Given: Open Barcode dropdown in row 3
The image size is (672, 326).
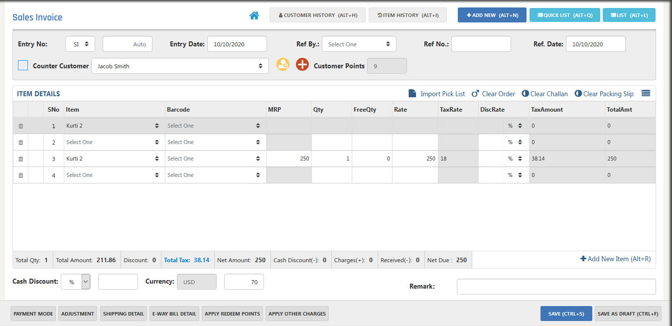Looking at the screenshot, I should pyautogui.click(x=215, y=159).
